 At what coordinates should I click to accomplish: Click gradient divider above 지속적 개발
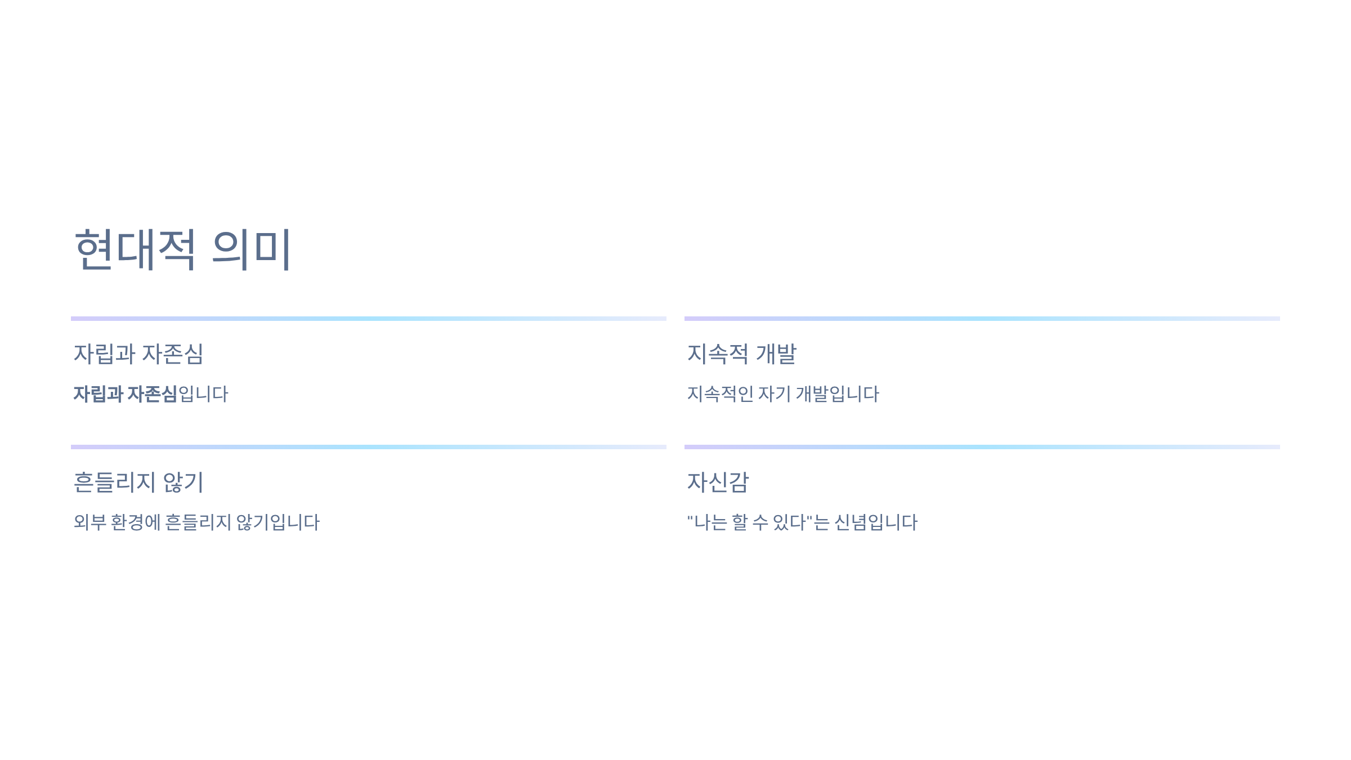tap(982, 319)
